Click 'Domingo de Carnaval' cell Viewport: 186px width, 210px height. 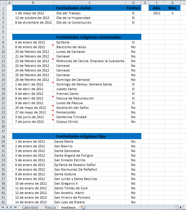[90, 80]
